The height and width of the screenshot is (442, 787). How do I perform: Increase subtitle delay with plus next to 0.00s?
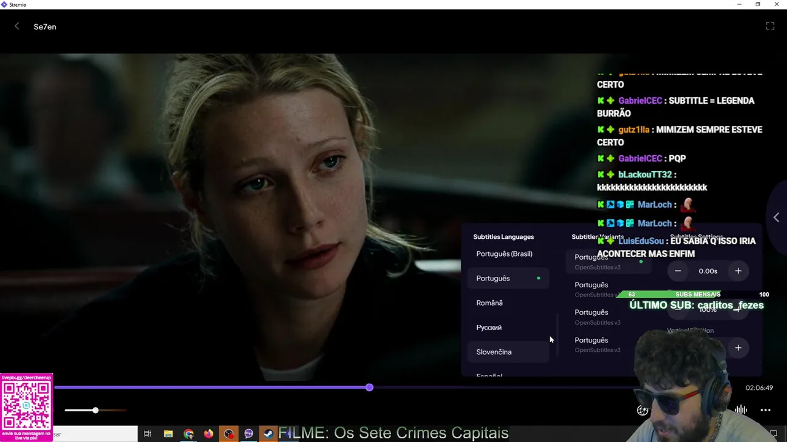[738, 271]
